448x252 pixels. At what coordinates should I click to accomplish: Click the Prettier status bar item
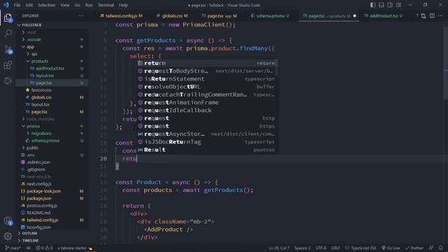pyautogui.click(x=414, y=248)
